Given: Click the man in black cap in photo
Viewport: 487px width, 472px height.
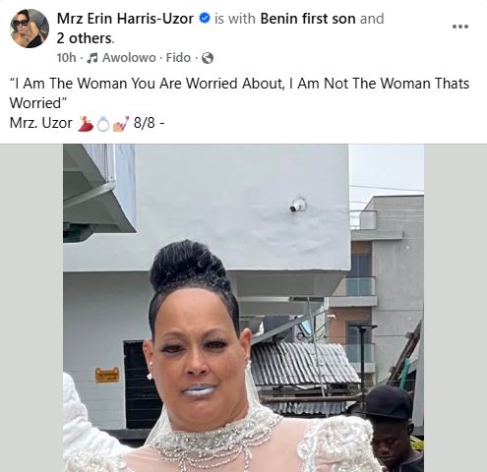Looking at the screenshot, I should click(392, 428).
